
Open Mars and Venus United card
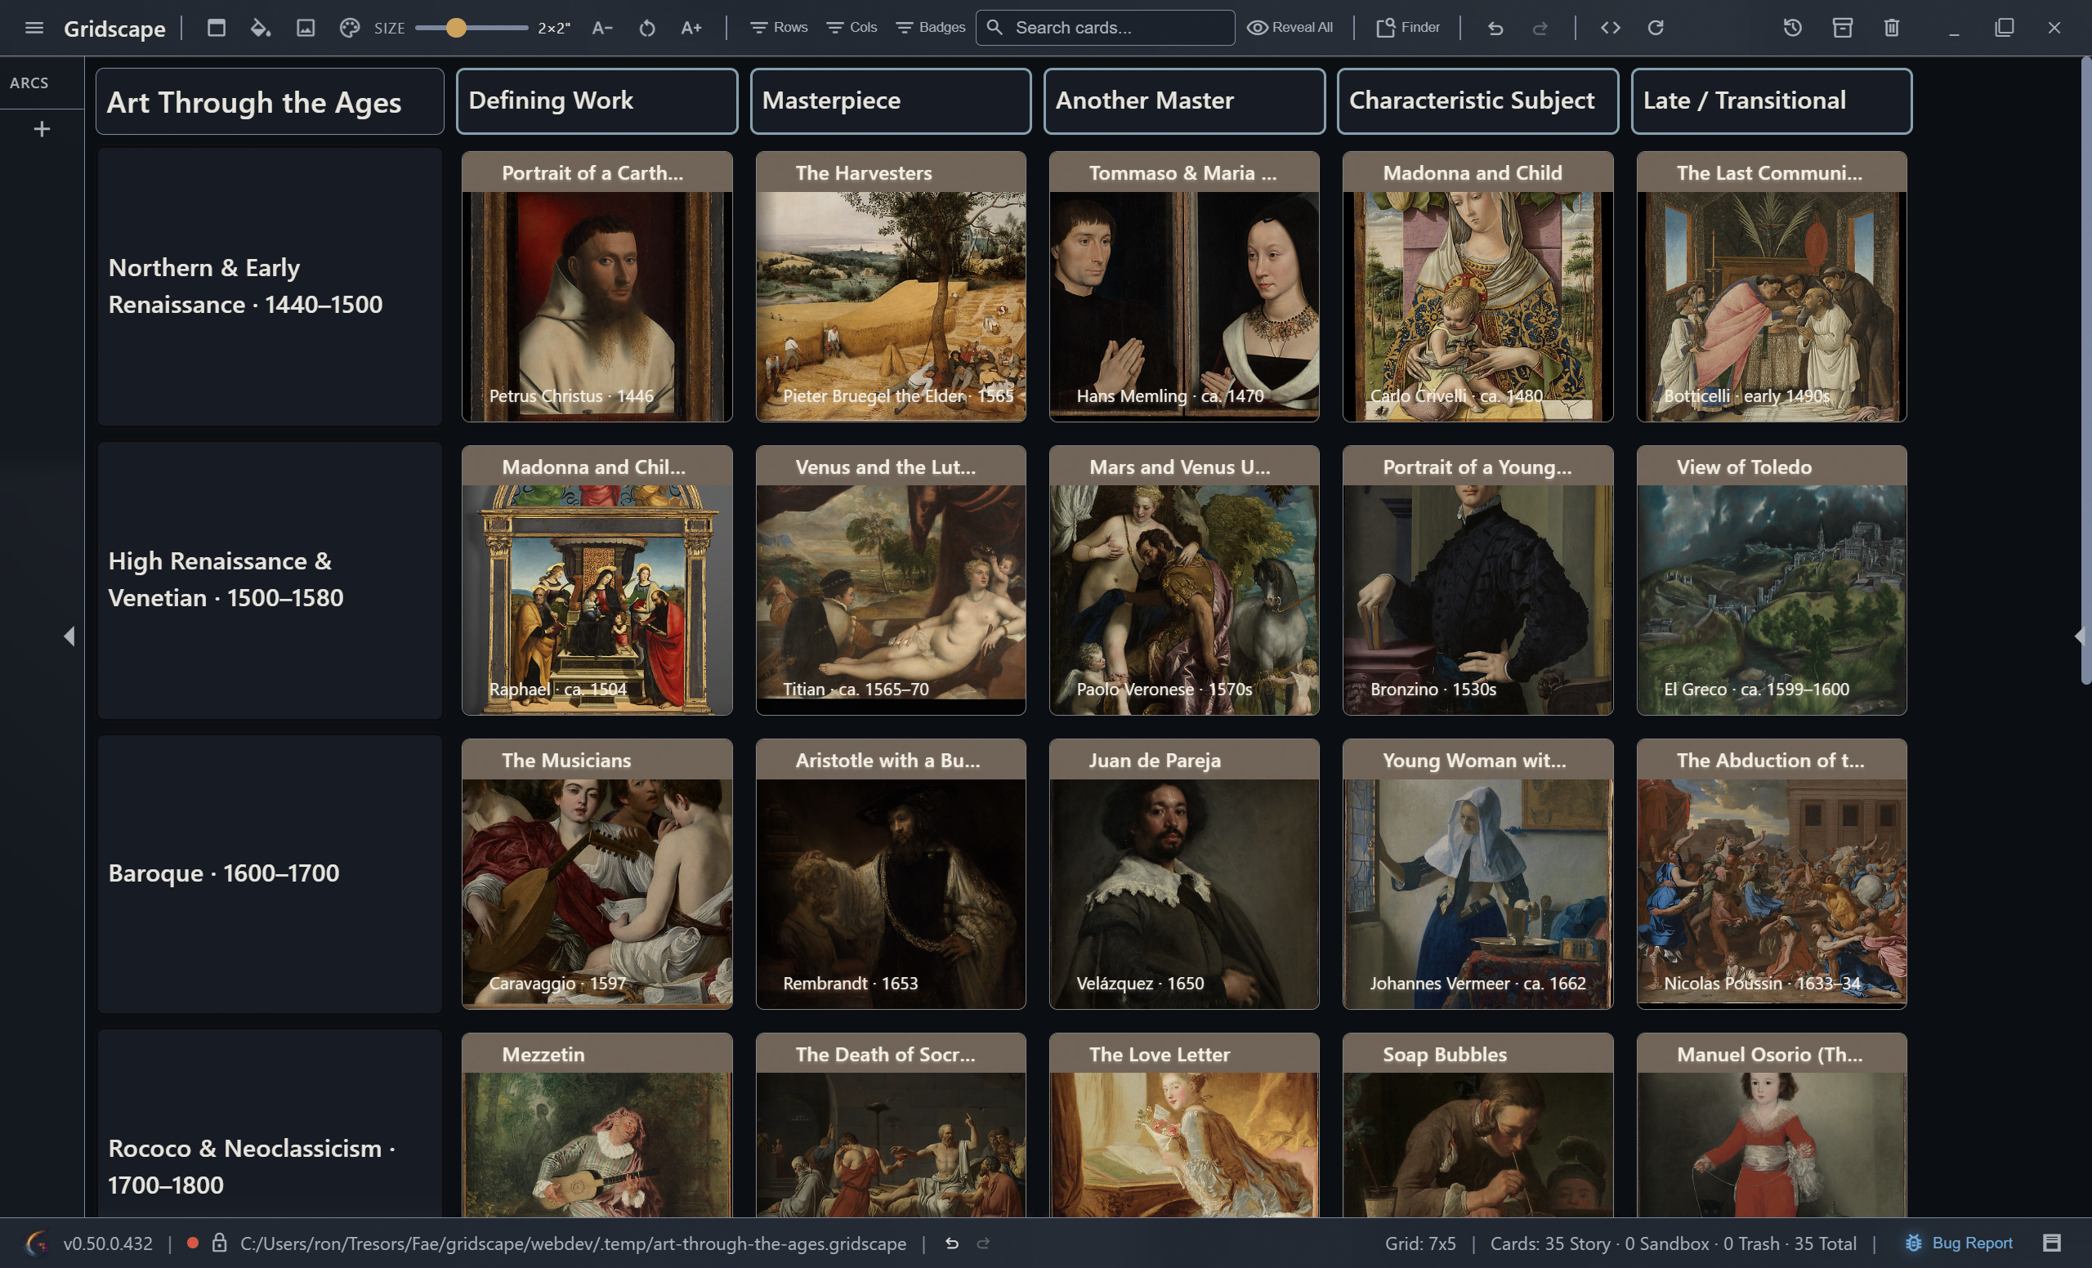1184,581
